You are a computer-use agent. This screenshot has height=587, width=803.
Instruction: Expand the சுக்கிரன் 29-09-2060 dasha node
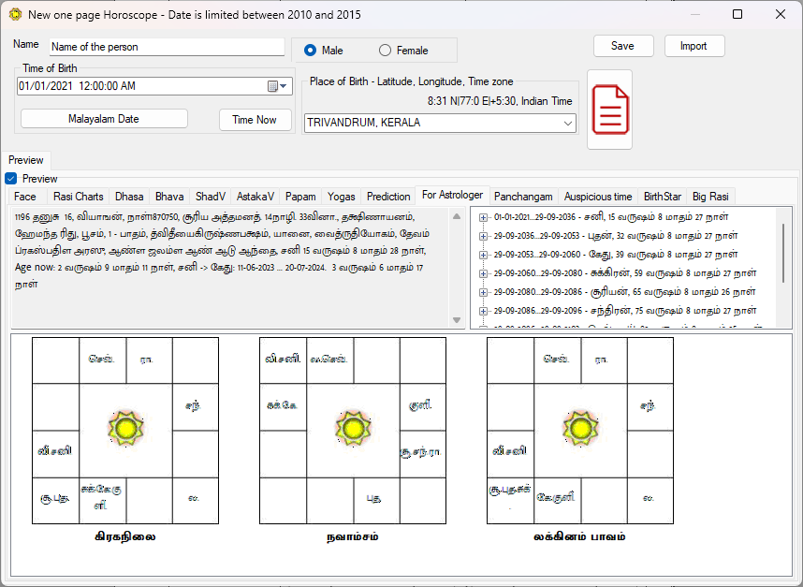pyautogui.click(x=484, y=274)
